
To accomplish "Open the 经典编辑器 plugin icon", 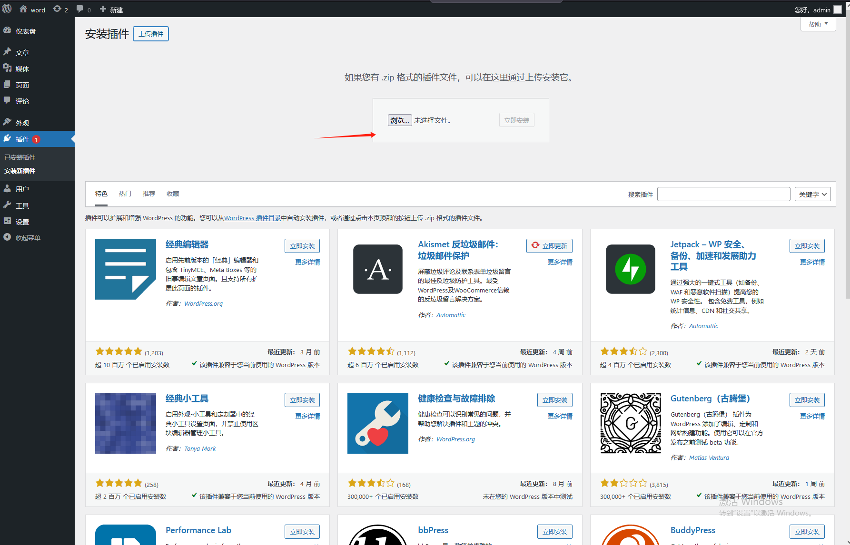I will (x=126, y=269).
